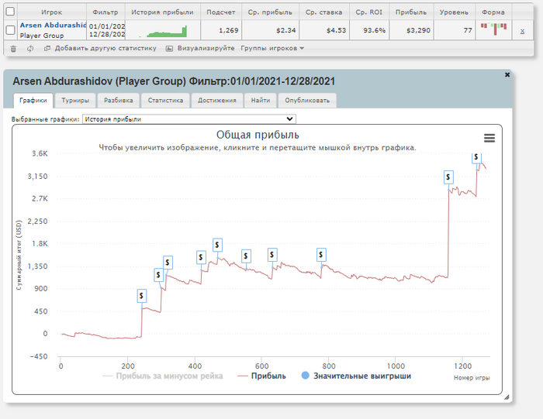Click the 'Фильтр' column header
The width and height of the screenshot is (543, 419).
(x=105, y=12)
